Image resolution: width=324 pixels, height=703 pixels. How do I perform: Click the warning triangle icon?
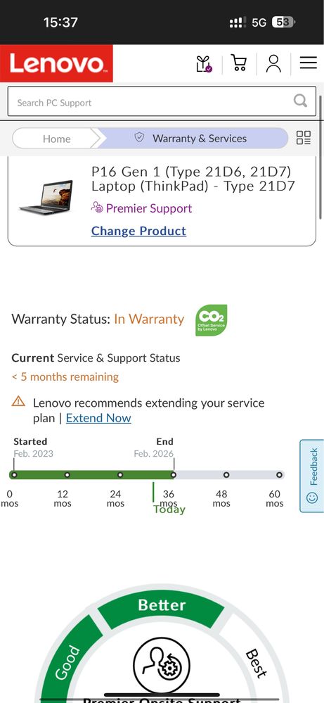(18, 401)
